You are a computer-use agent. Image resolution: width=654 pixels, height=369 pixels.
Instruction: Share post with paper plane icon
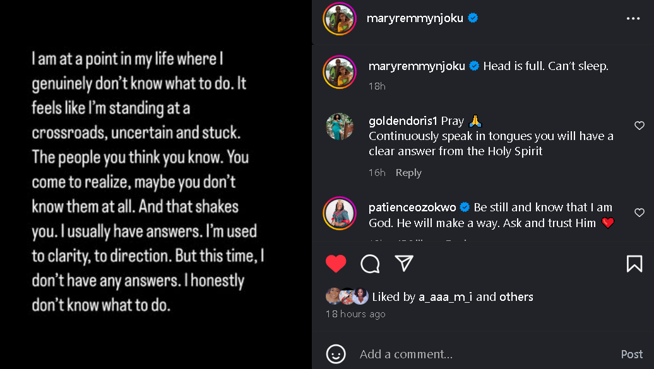coord(404,263)
